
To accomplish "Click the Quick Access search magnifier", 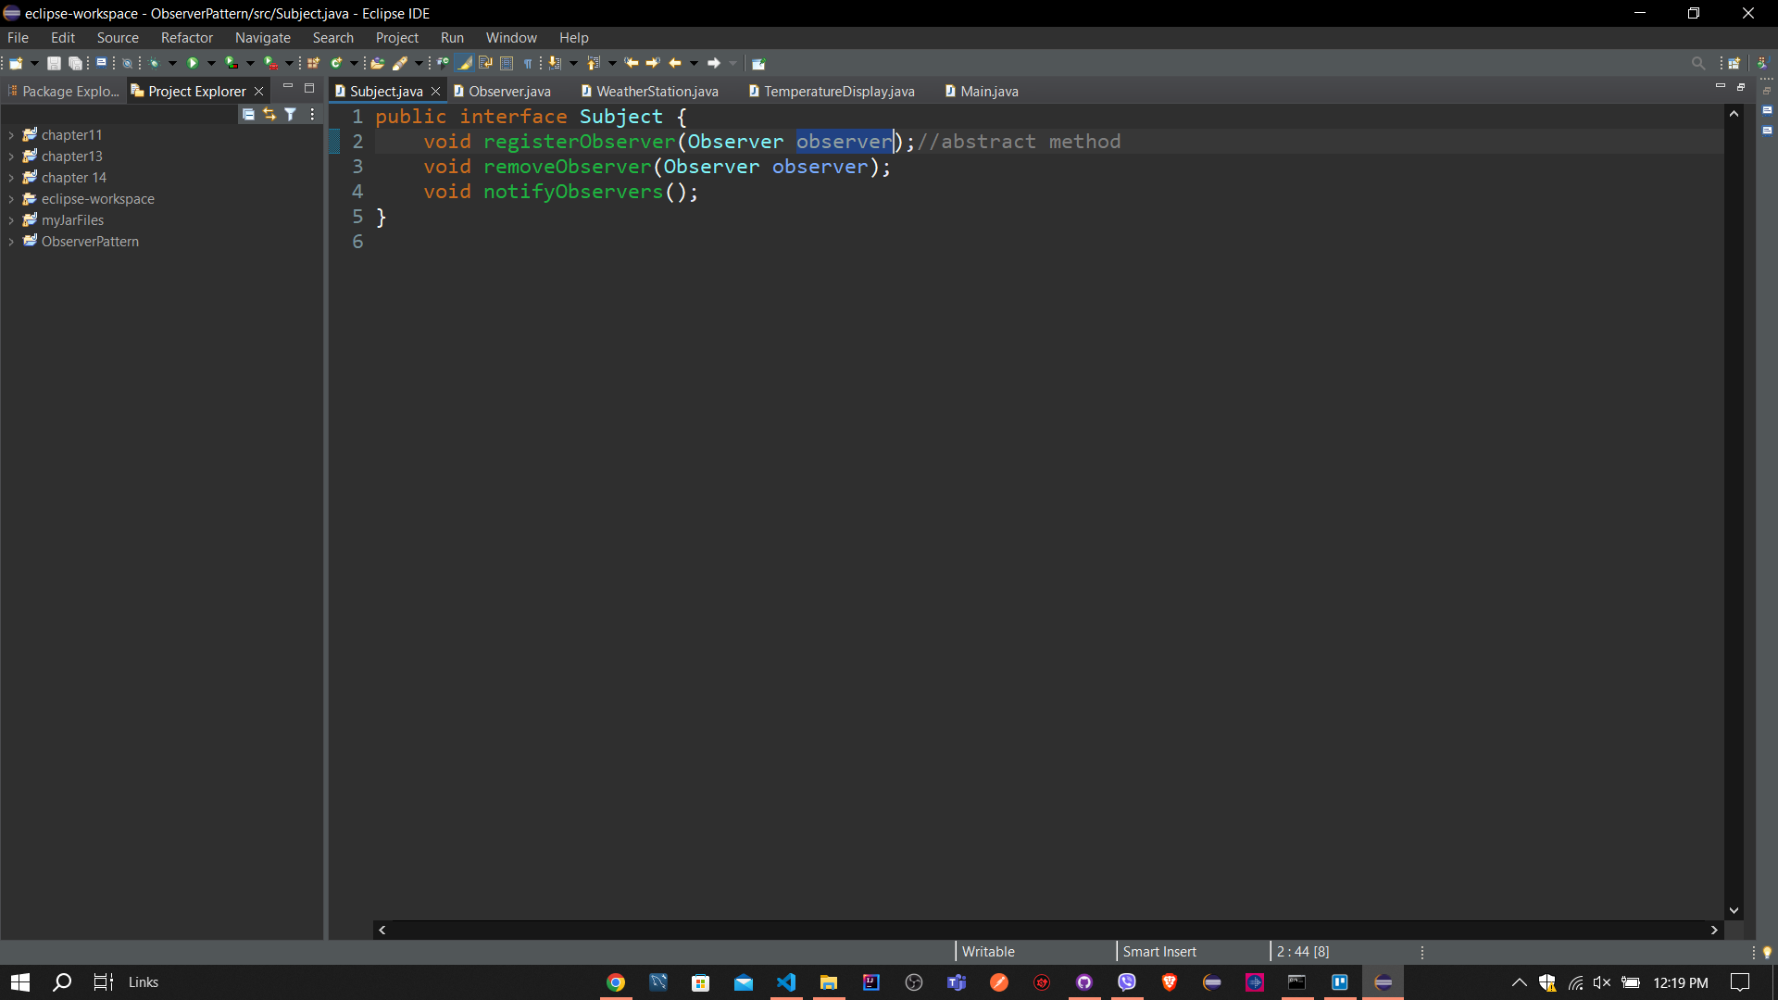I will tap(1697, 63).
